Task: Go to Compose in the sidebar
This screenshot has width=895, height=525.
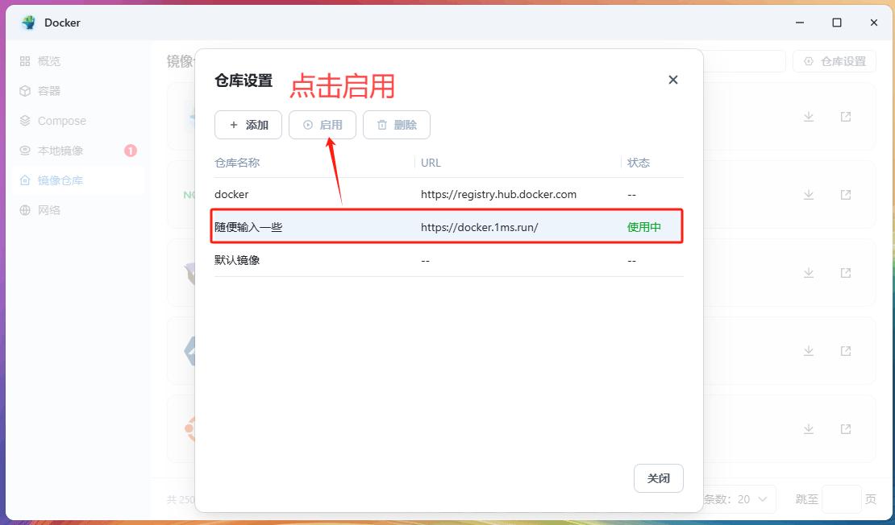Action: [61, 121]
